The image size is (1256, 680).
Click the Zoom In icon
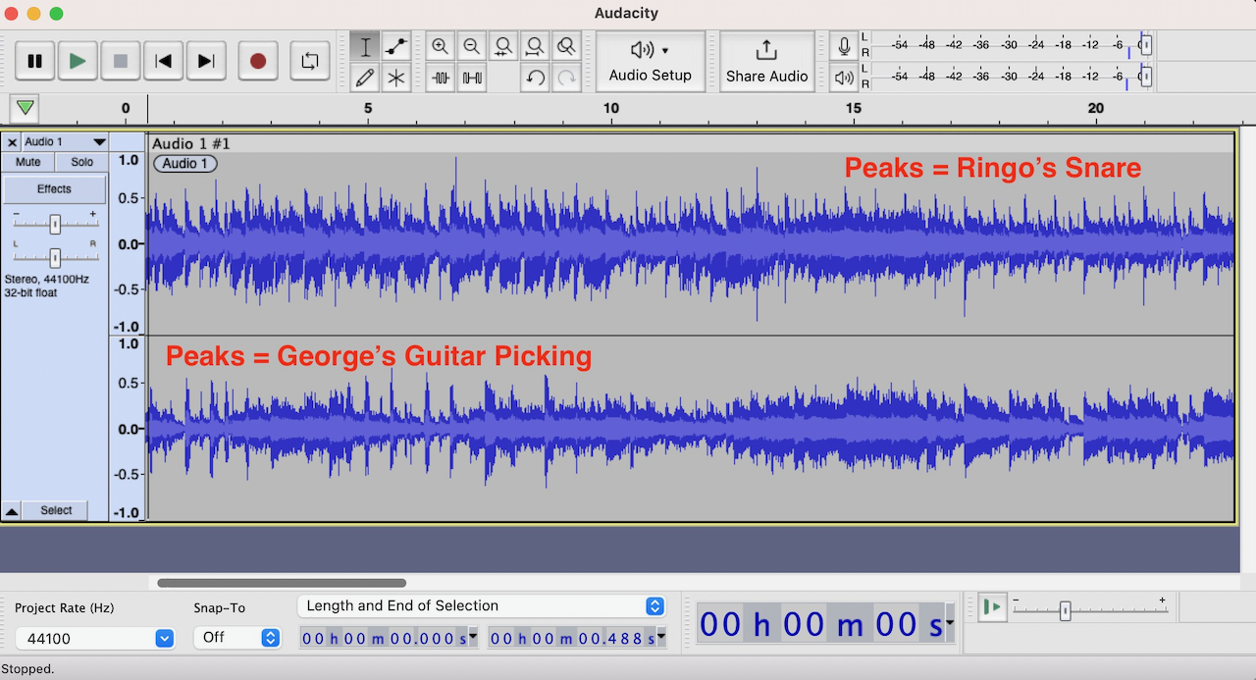[x=441, y=46]
